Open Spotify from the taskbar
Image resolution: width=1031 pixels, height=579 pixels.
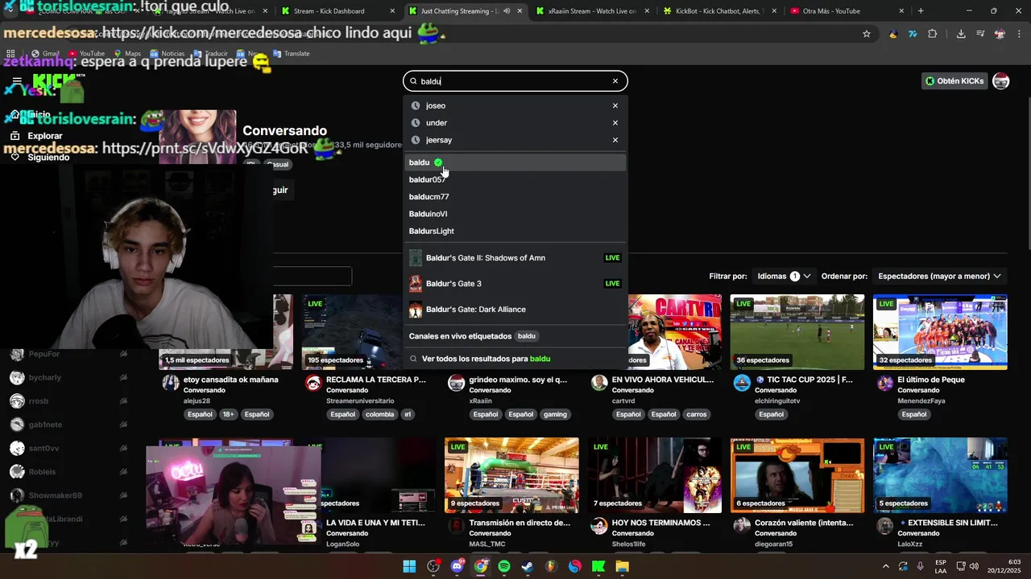pyautogui.click(x=504, y=566)
